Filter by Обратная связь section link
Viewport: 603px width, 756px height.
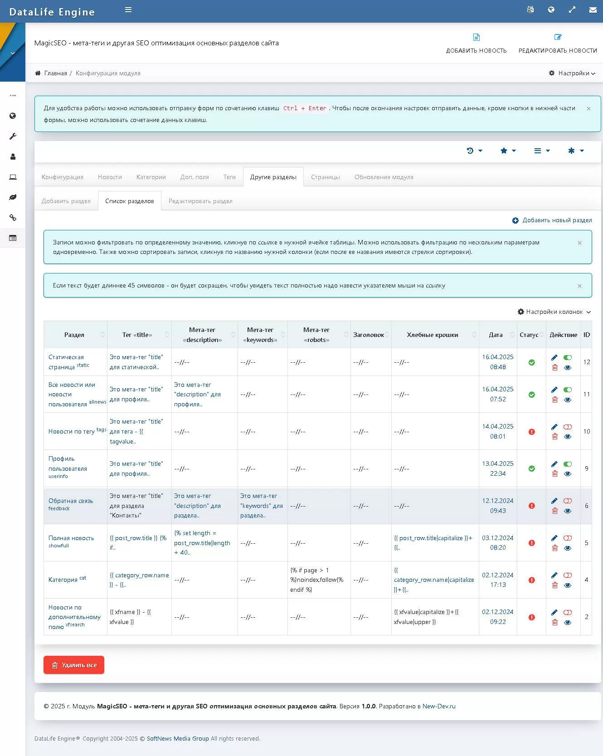click(x=71, y=501)
